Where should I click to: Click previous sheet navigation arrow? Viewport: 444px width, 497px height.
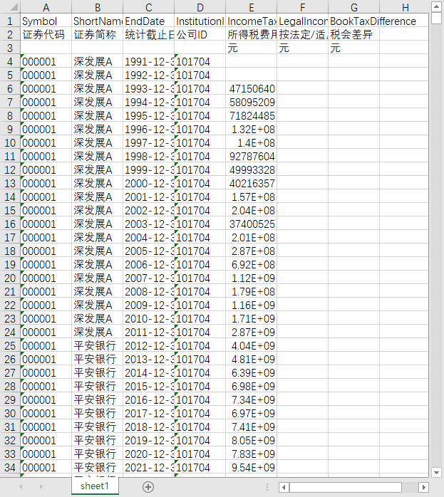(x=21, y=486)
